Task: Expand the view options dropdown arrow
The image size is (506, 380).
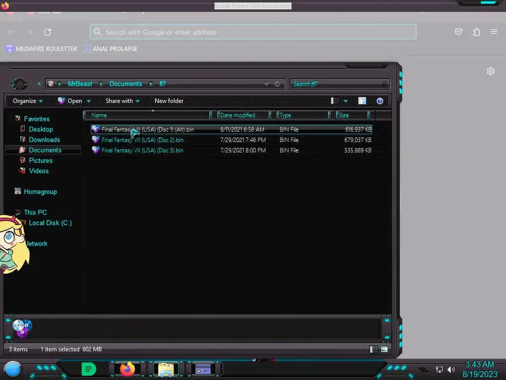Action: point(345,101)
